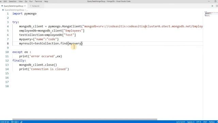Screen dimensions: 218x123
Task: Change file encoding UTF-8
Action: tap(199, 122)
